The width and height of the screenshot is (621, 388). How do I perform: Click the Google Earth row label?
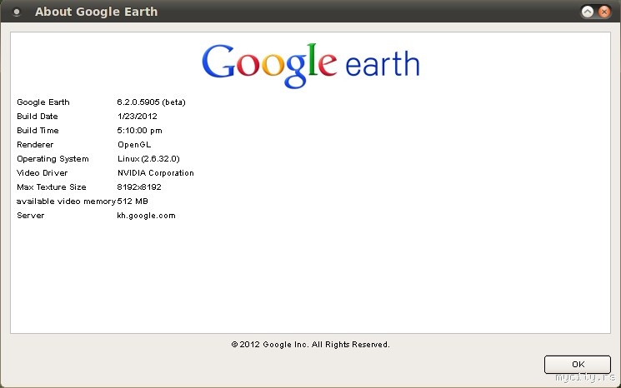click(43, 102)
